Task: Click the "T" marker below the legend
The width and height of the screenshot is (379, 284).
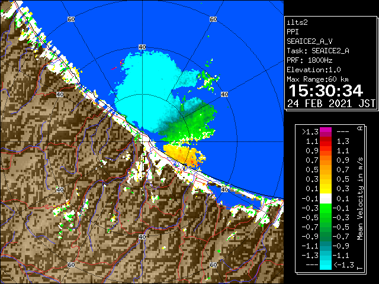Action: coord(360,268)
